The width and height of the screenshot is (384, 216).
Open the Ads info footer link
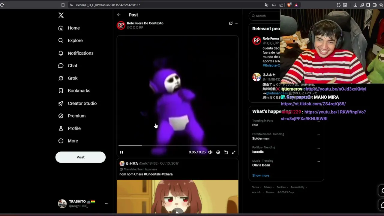(256, 192)
